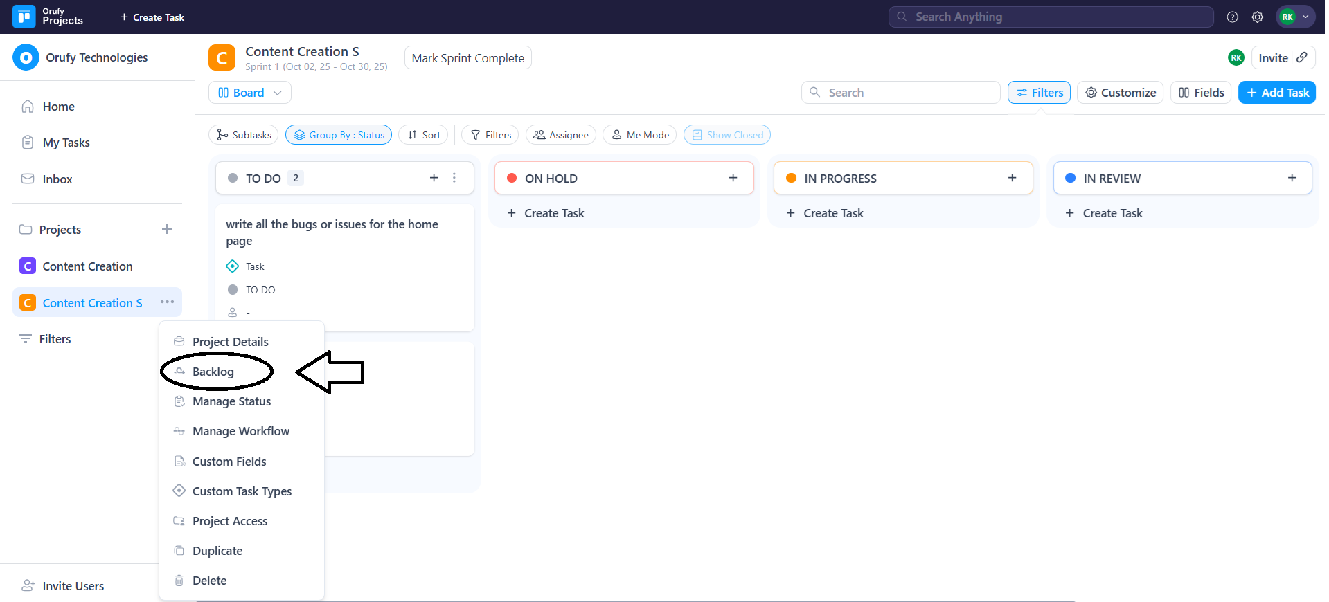Image resolution: width=1329 pixels, height=602 pixels.
Task: Click the help question mark icon
Action: pos(1232,17)
